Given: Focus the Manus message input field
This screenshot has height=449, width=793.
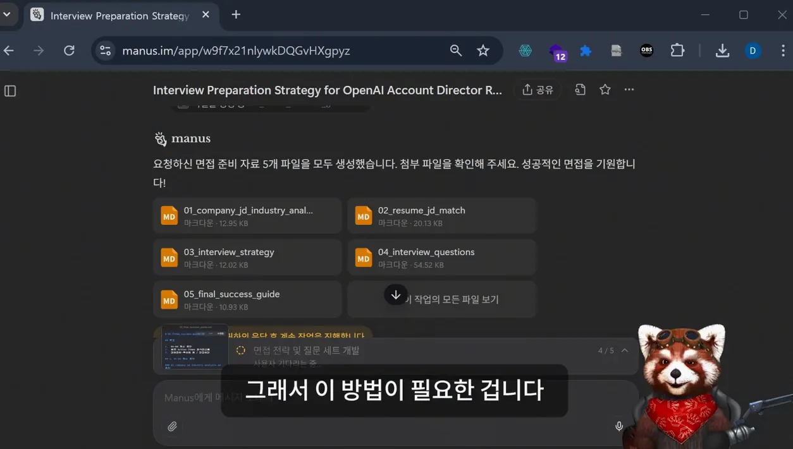Looking at the screenshot, I should [395, 398].
